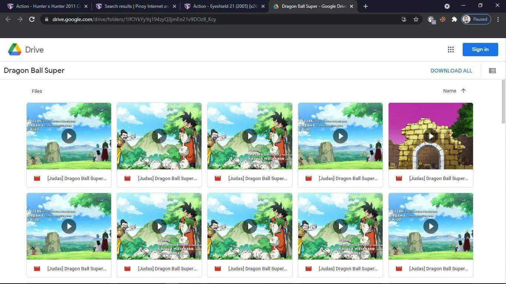
Task: Open the speed gauge extension icon
Action: point(431,19)
